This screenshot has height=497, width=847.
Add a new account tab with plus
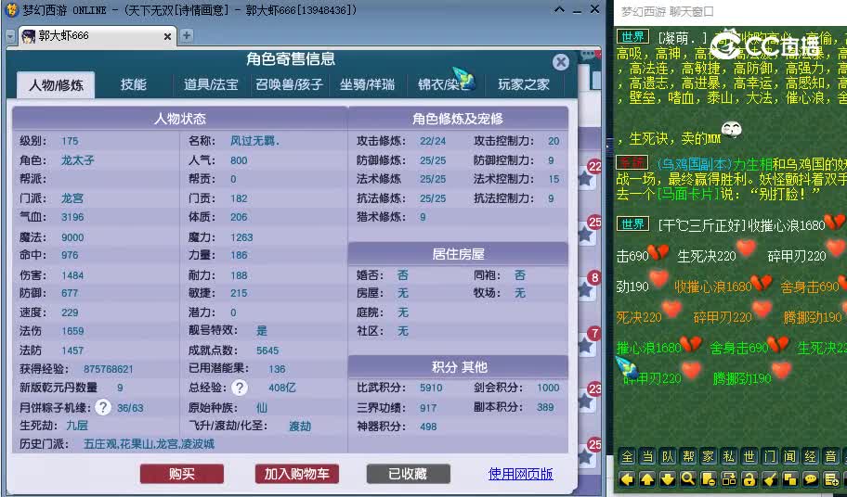187,35
